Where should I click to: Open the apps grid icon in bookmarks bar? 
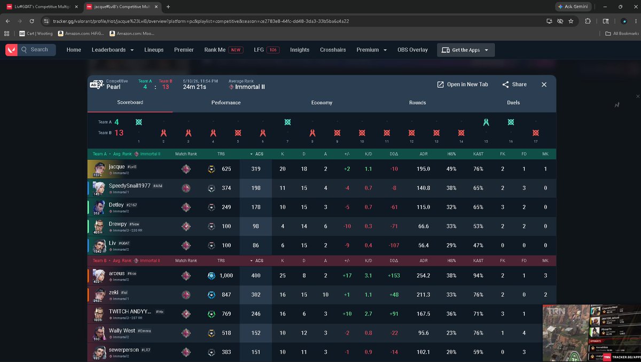coord(7,33)
